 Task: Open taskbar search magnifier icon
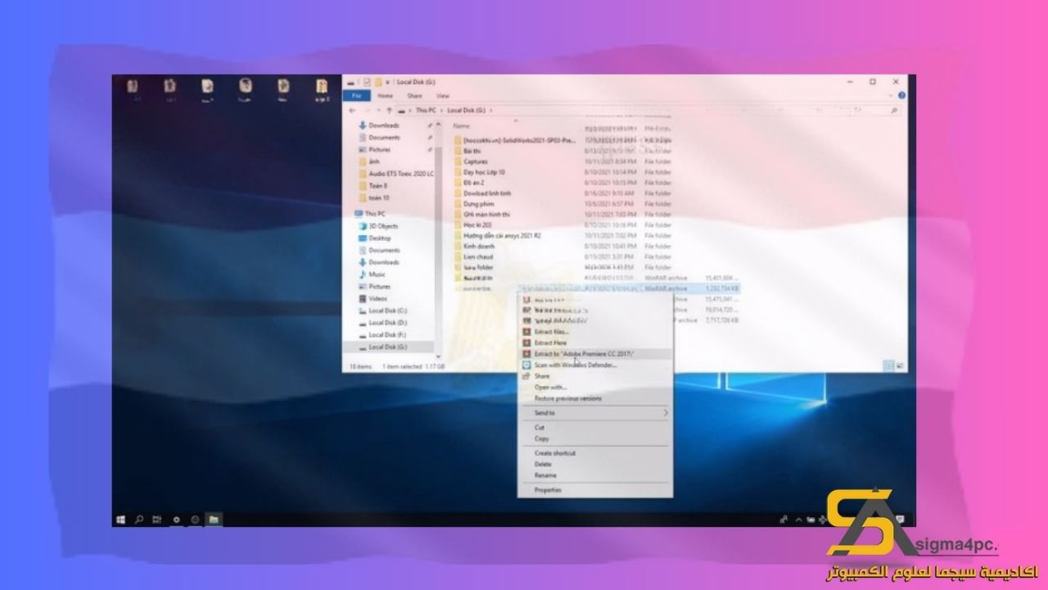click(139, 520)
